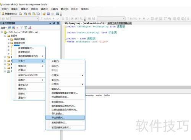Click the debug play arrow on right toolbar
The width and height of the screenshot is (191, 140).
click(x=140, y=19)
